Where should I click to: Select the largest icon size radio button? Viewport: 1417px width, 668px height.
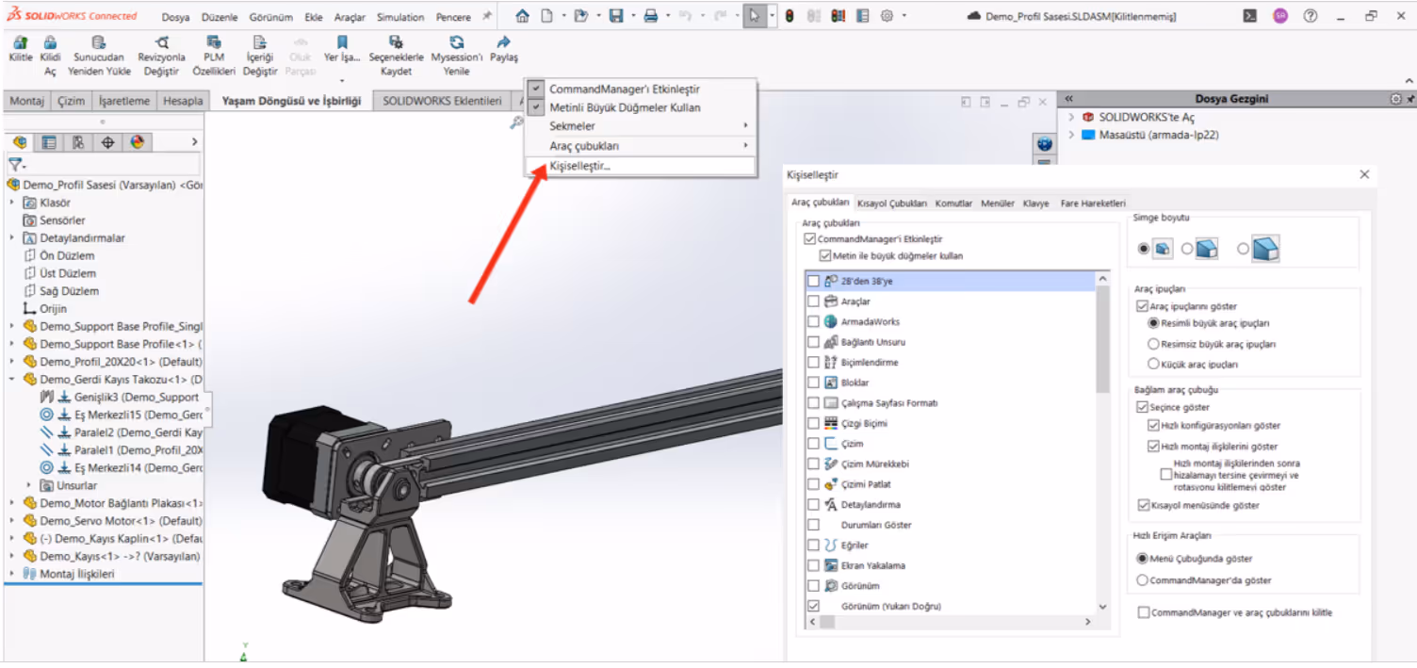tap(1244, 249)
